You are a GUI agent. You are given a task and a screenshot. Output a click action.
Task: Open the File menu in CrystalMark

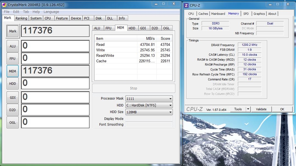[x=6, y=12]
